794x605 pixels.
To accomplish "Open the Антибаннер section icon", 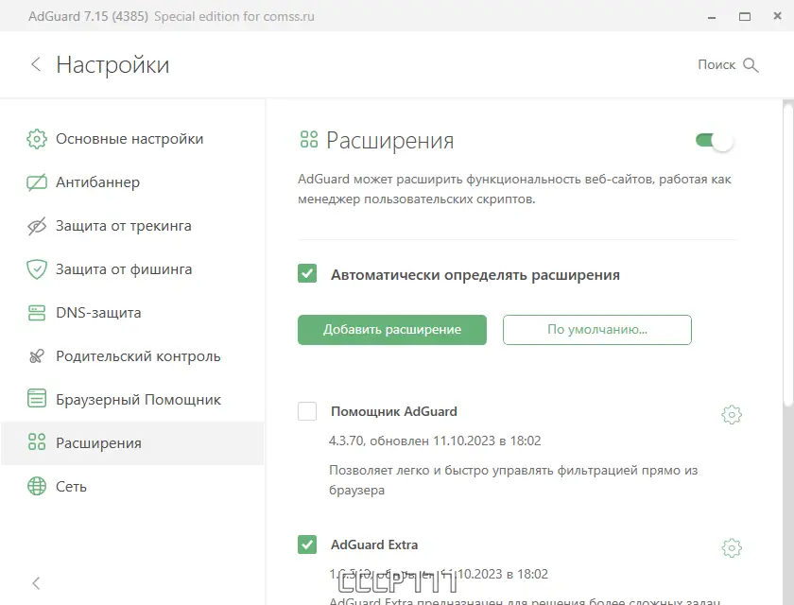I will 36,181.
